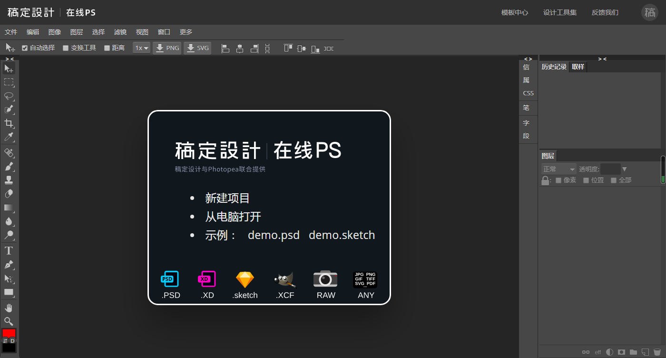Select the Brush tool
666x358 pixels.
point(9,167)
